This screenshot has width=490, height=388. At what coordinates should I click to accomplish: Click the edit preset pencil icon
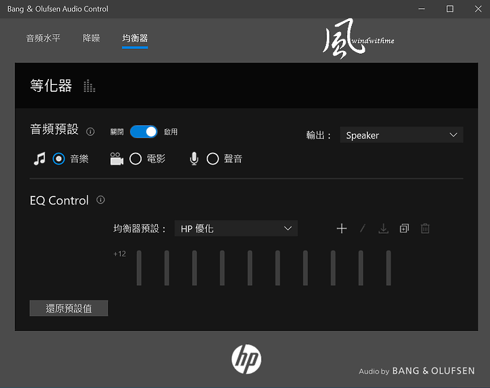tap(363, 228)
